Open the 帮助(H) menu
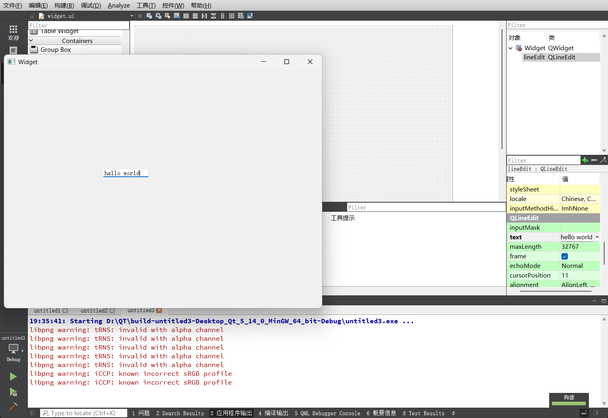 point(201,5)
